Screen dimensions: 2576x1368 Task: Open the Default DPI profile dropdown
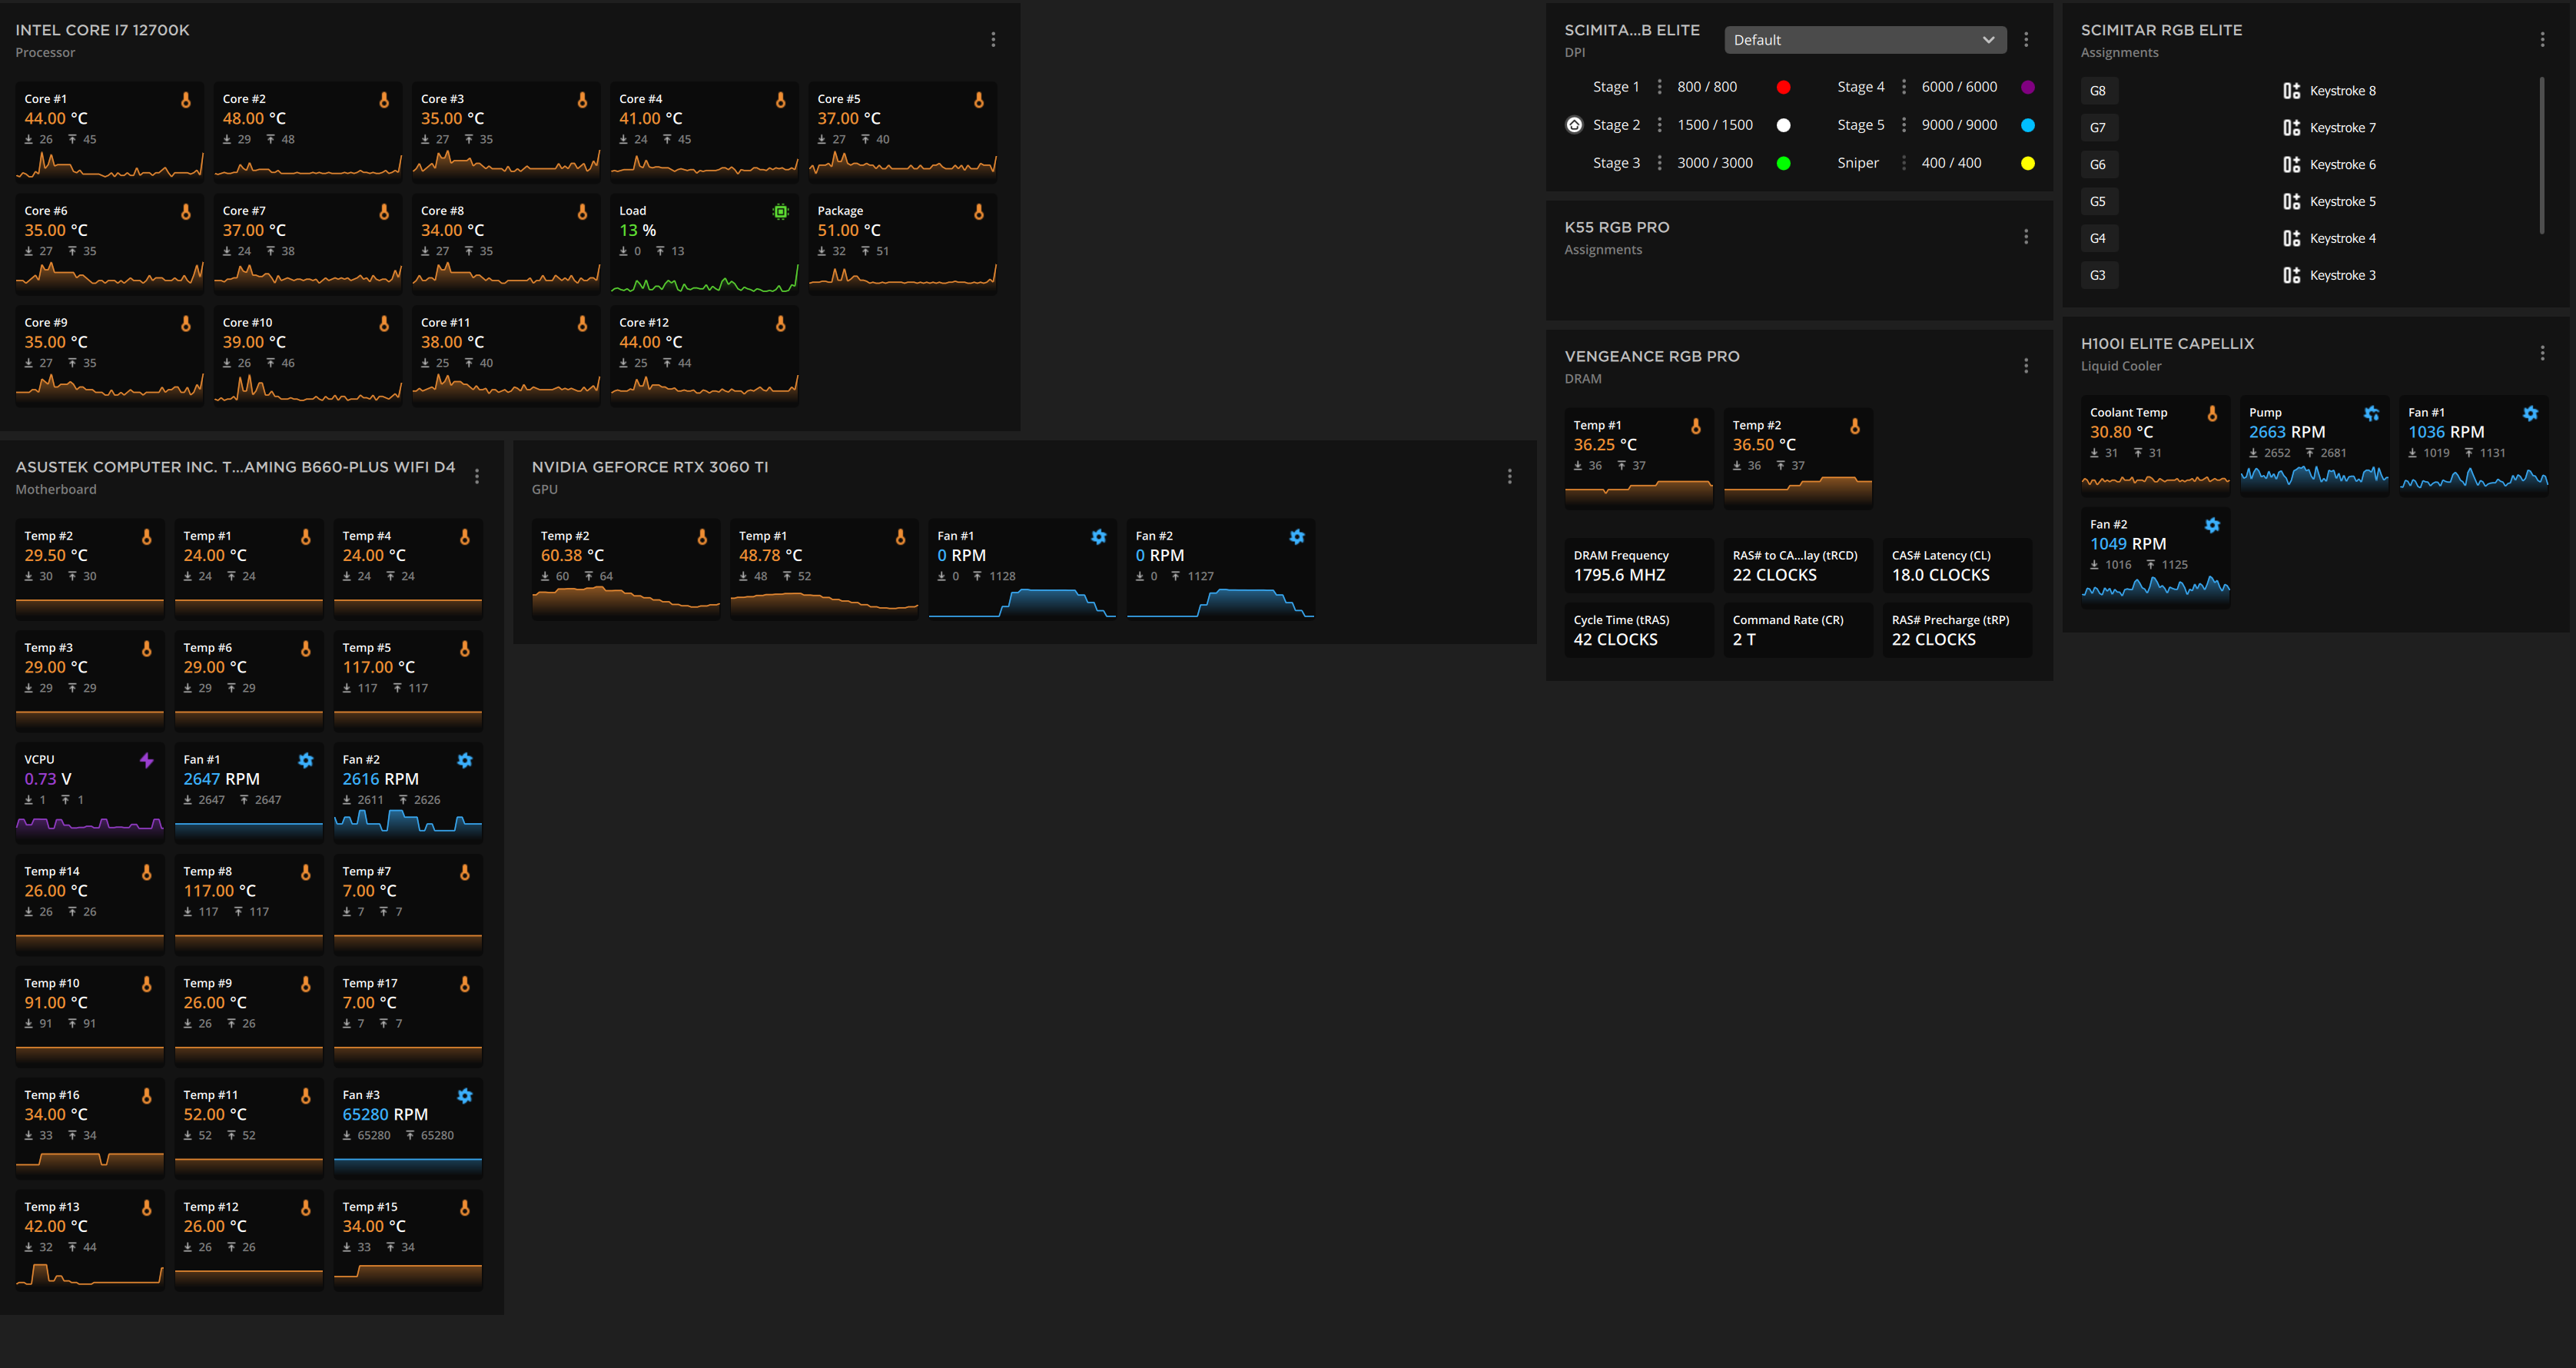pyautogui.click(x=1865, y=40)
